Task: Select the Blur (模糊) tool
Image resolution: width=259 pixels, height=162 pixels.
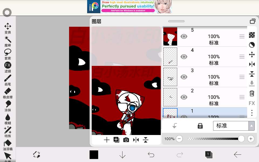Action: 8,119
